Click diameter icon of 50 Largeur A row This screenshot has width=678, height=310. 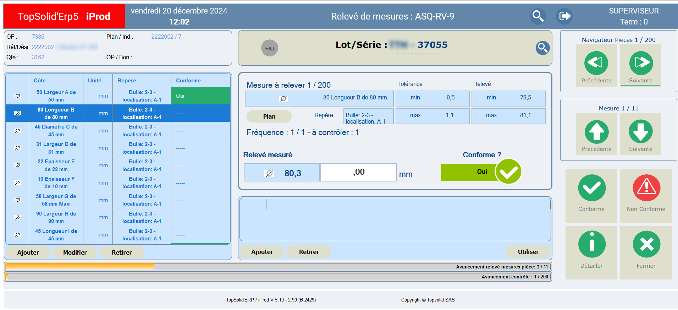[x=17, y=96]
